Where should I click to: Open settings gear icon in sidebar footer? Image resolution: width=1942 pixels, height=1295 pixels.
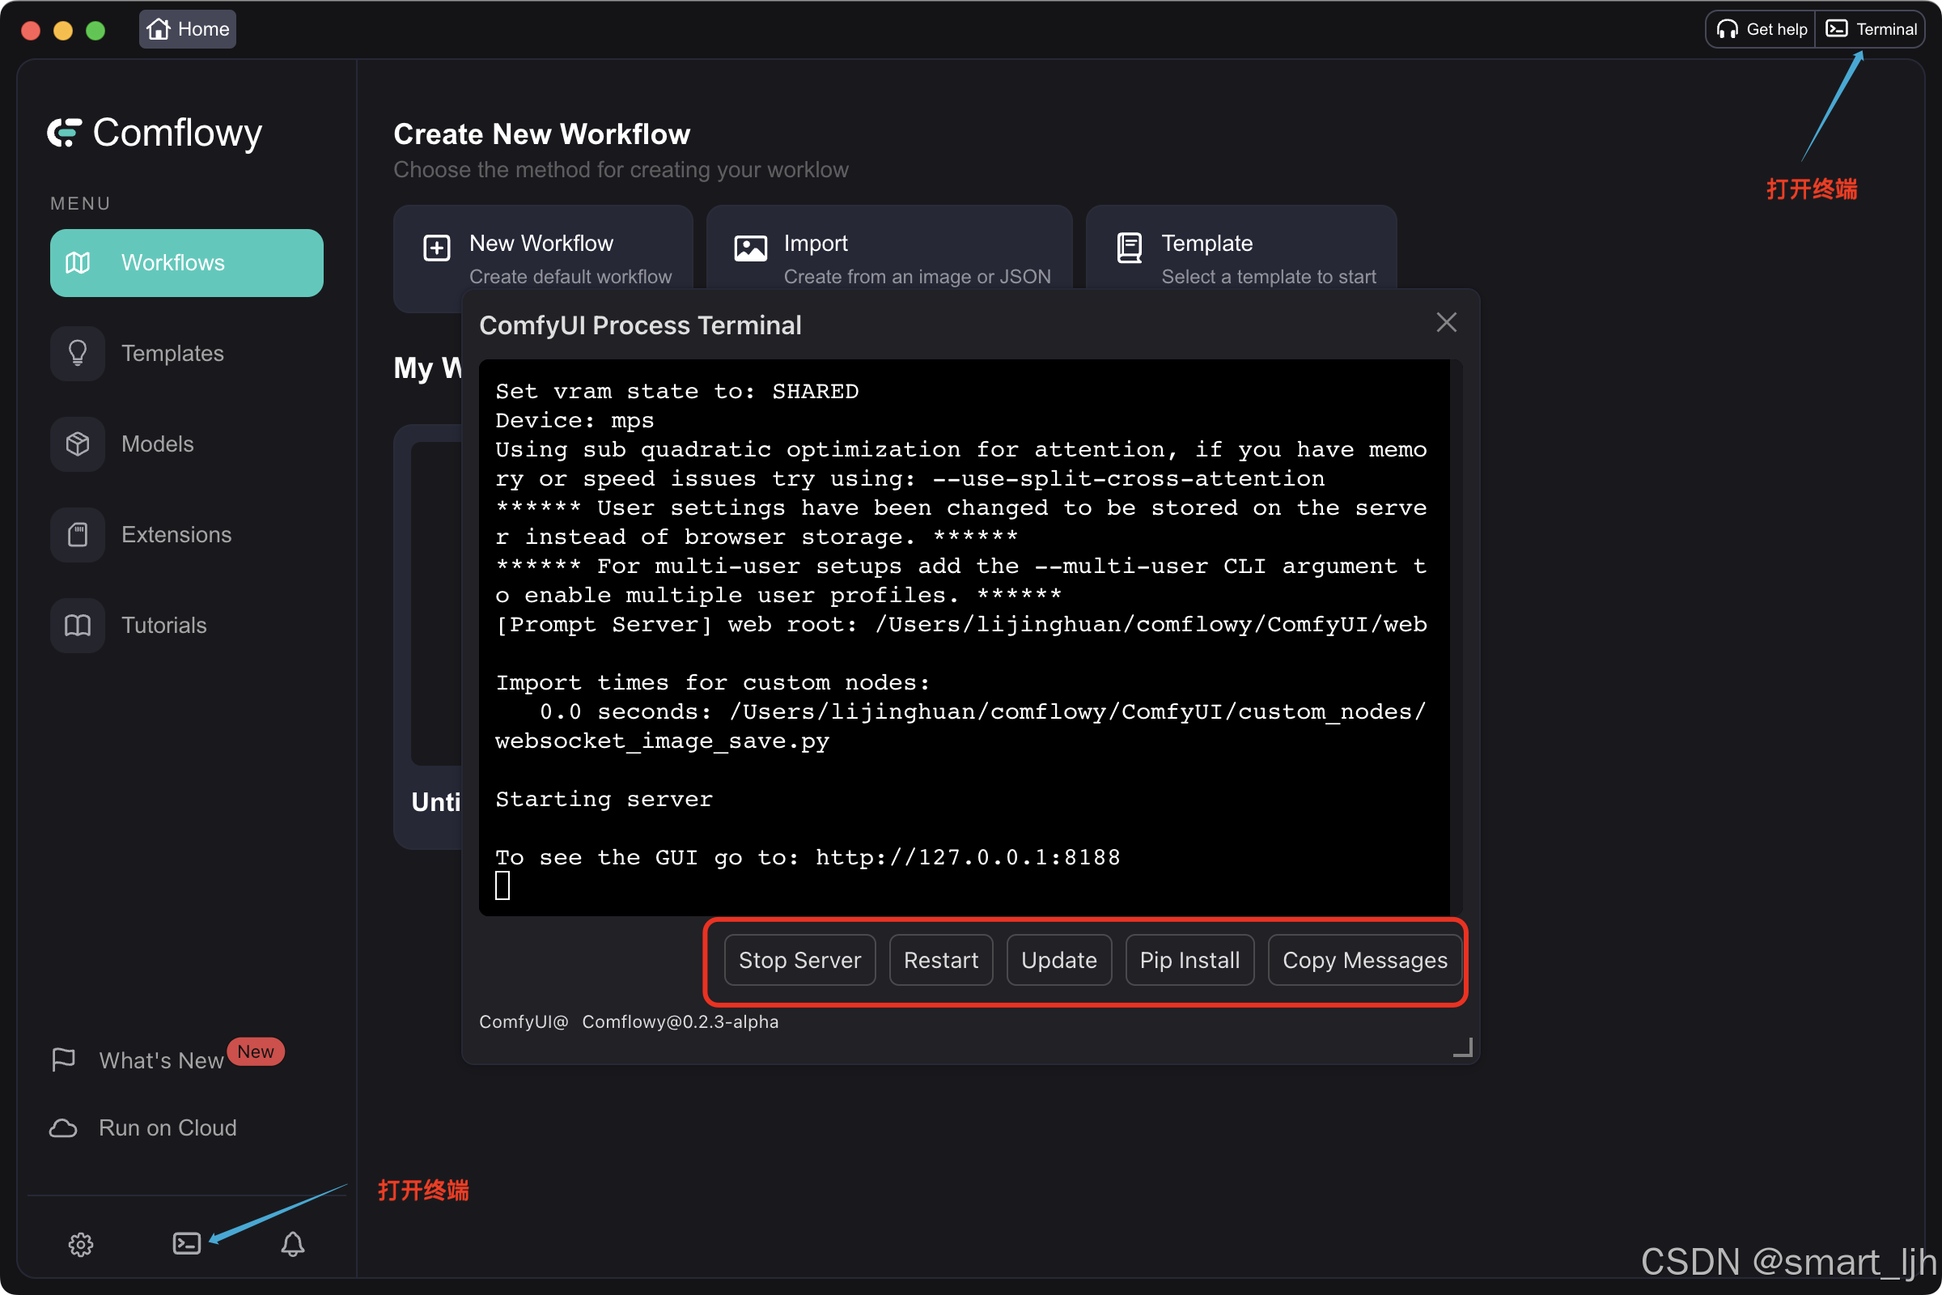pos(80,1244)
